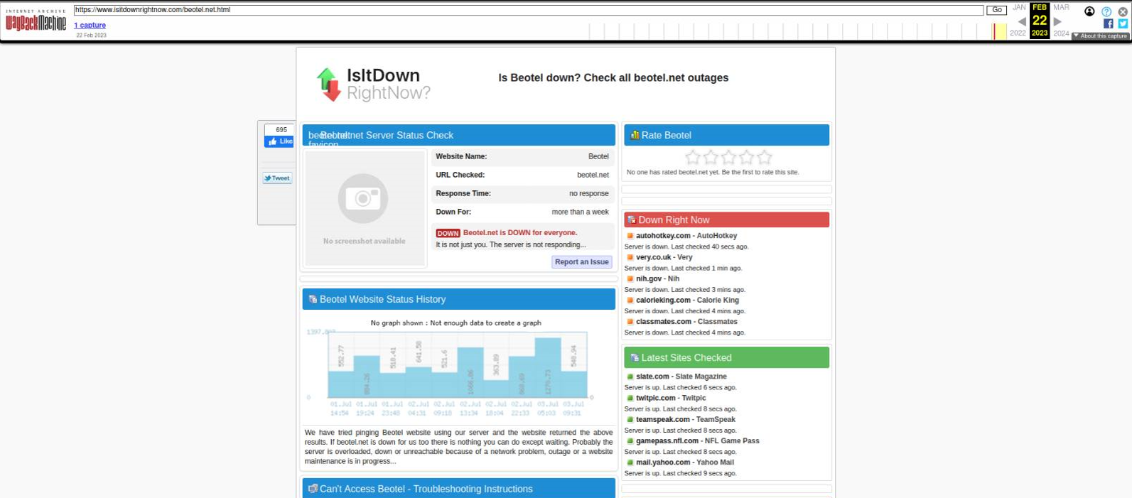
Task: Click the orange status icon beside very.co.uk
Action: [x=630, y=257]
